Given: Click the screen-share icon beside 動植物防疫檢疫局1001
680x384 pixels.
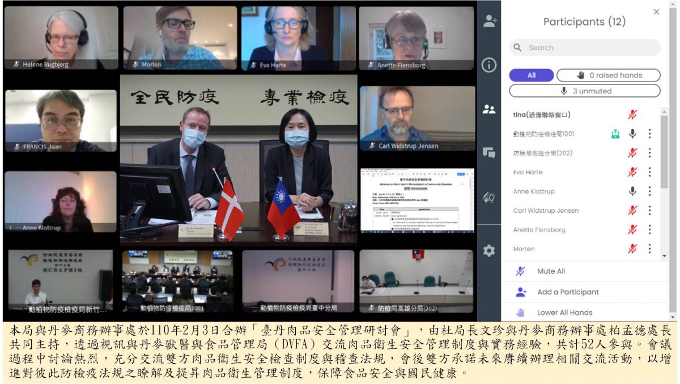Looking at the screenshot, I should coord(615,134).
